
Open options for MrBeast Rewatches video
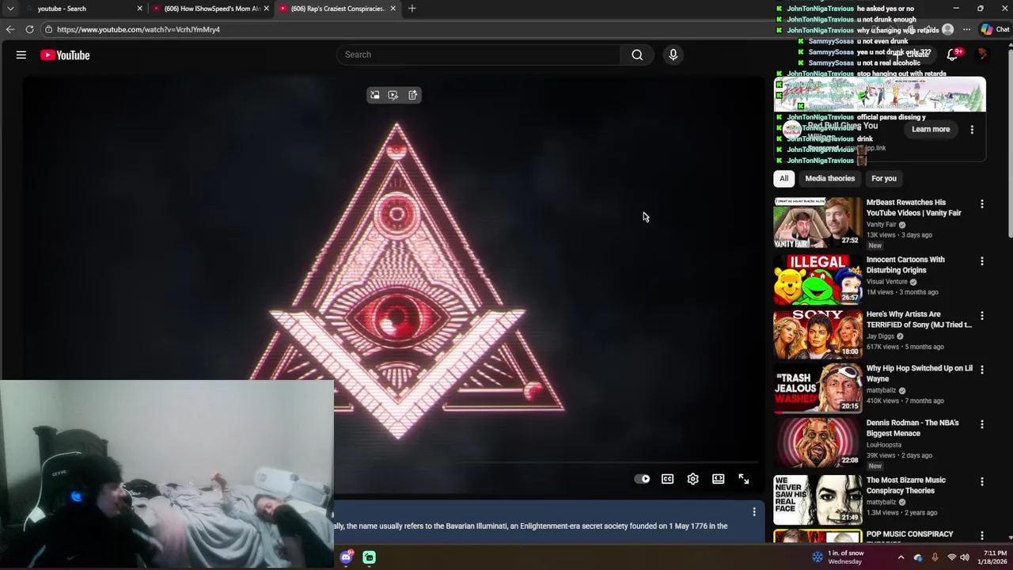click(x=982, y=204)
